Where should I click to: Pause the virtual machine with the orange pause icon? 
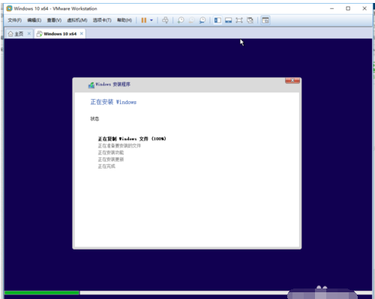[144, 20]
